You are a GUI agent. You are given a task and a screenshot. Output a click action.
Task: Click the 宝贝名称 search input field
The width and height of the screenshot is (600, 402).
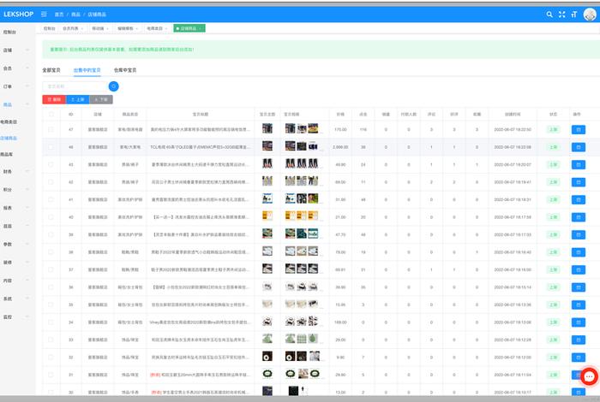tap(74, 86)
